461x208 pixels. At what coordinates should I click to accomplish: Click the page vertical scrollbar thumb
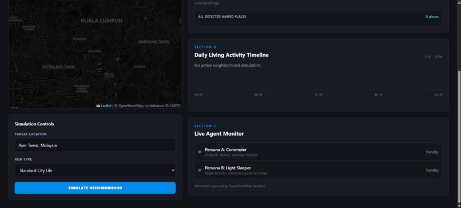point(459,137)
